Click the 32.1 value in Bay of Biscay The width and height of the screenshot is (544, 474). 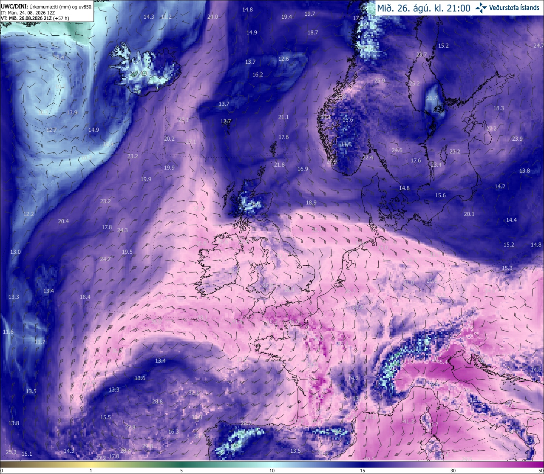coord(194,392)
